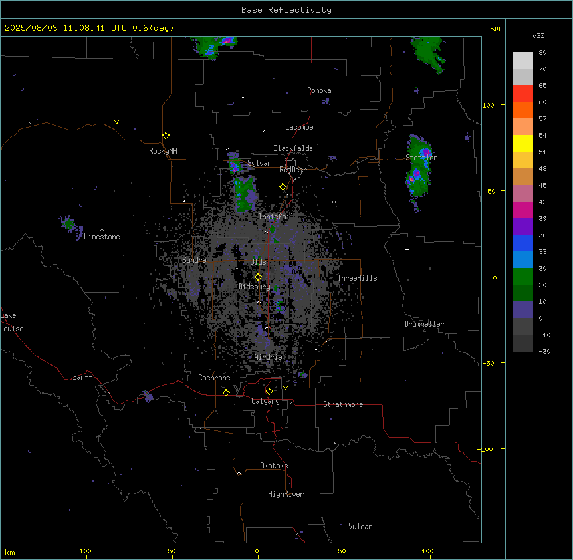
Task: Click the white plus marker north of Drumheller
Action: click(x=407, y=249)
